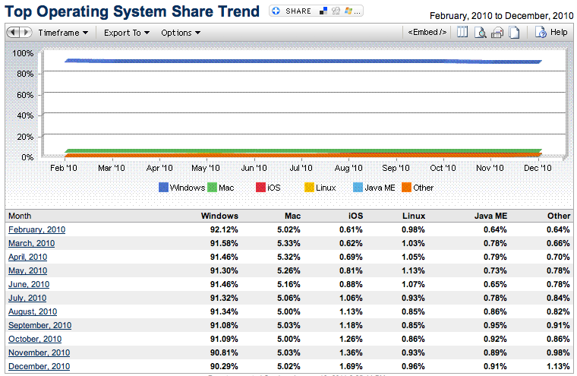Click the printer icon in toolbar
The image size is (577, 376).
tap(497, 33)
